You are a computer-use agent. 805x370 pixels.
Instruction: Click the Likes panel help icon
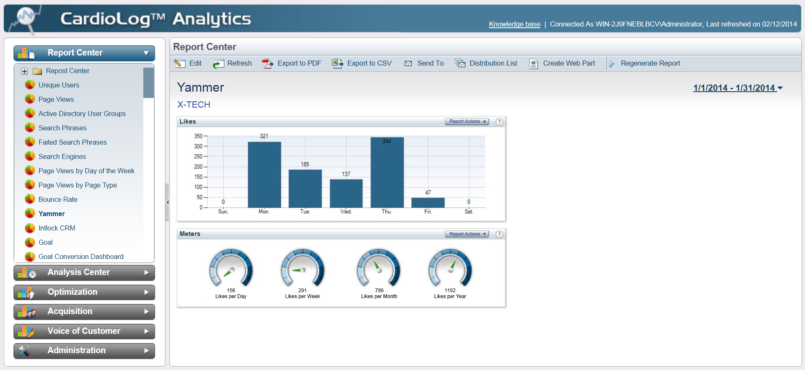click(499, 122)
